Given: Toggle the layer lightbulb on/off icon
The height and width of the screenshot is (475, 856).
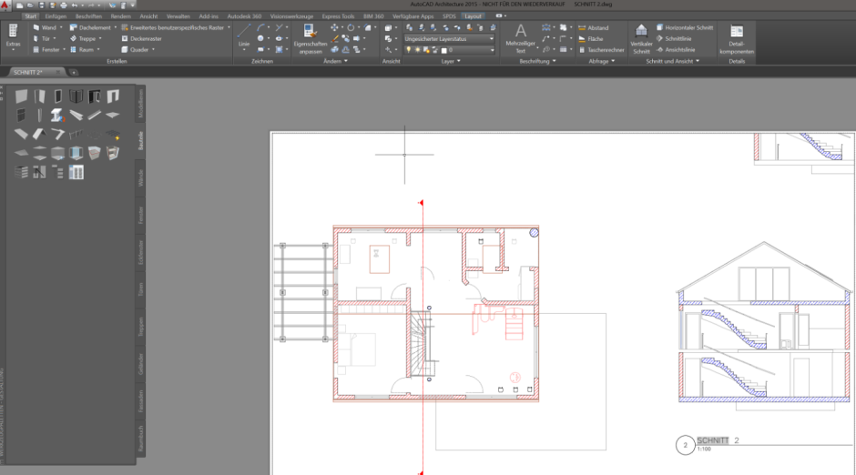Looking at the screenshot, I should [408, 50].
